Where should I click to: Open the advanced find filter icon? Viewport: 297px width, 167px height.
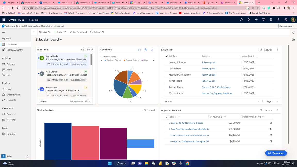coord(263,20)
